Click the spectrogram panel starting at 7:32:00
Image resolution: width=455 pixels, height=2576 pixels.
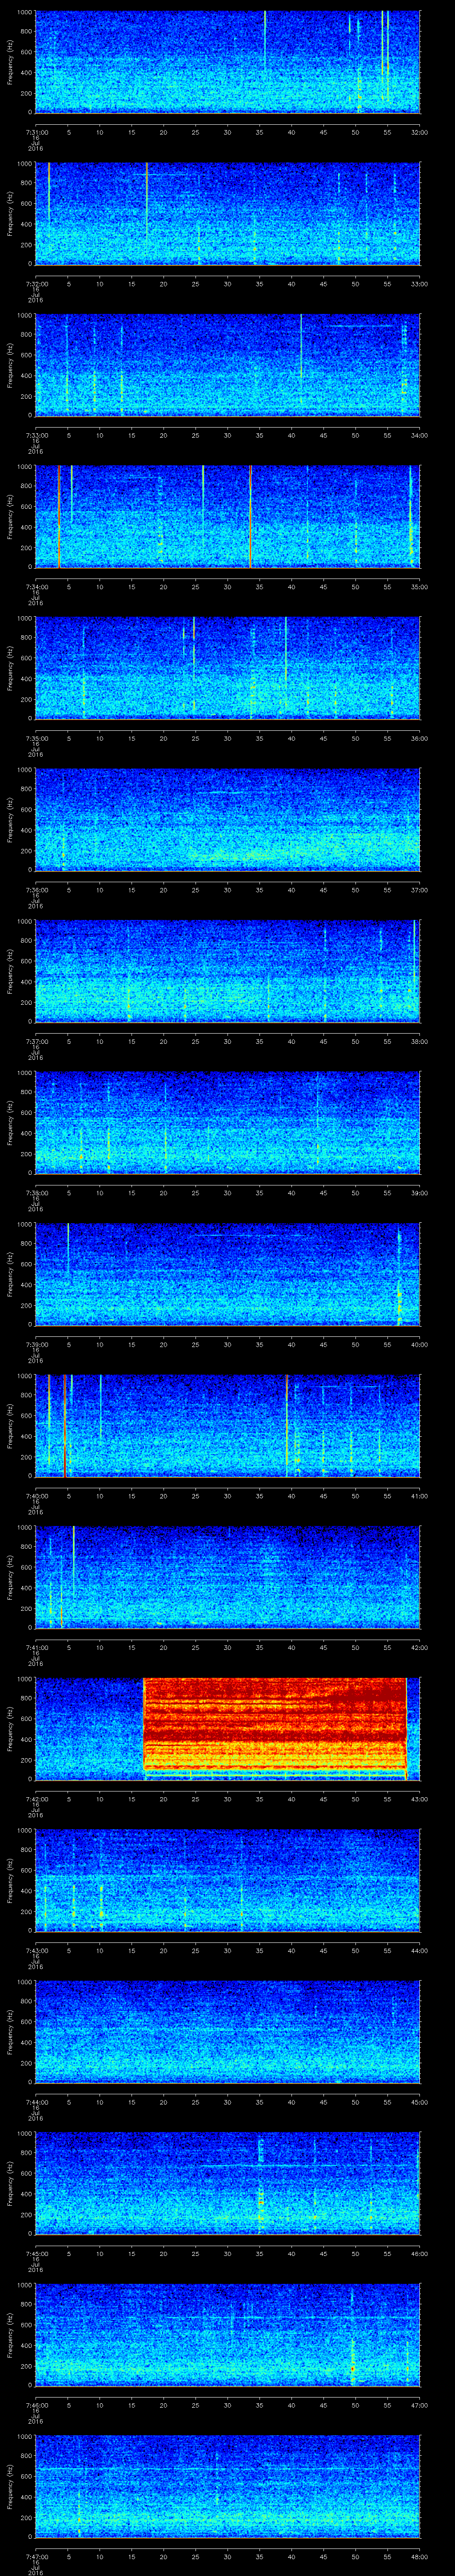coord(228,213)
